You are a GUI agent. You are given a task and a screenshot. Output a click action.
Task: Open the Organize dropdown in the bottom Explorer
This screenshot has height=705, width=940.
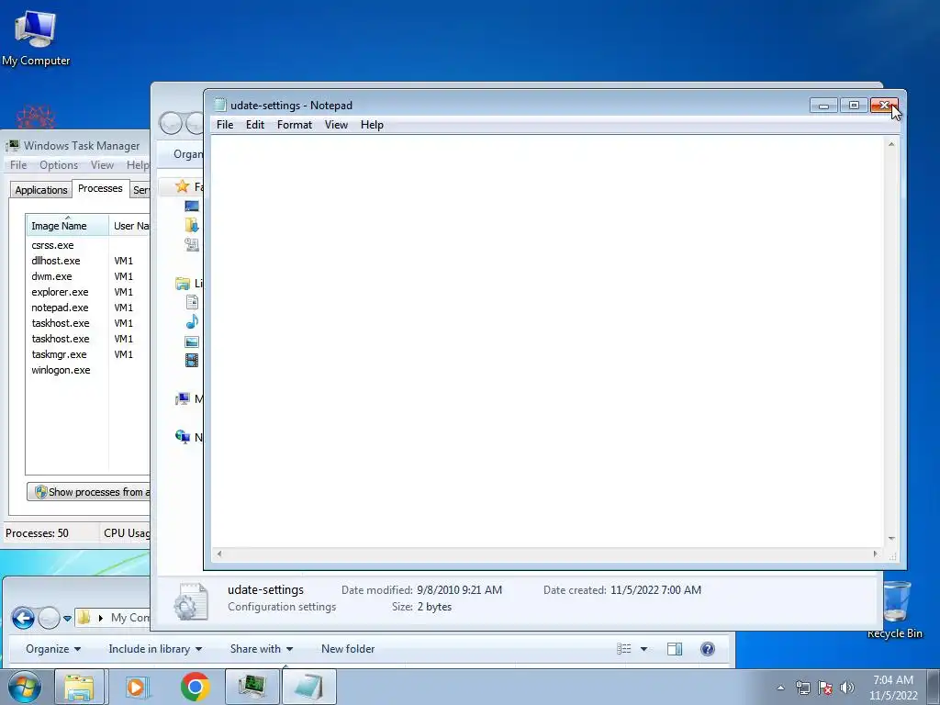pyautogui.click(x=53, y=649)
